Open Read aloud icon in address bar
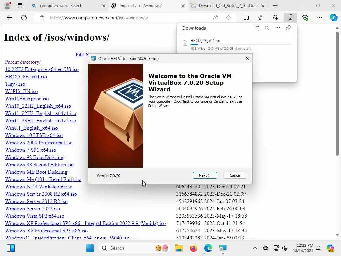 (215, 18)
